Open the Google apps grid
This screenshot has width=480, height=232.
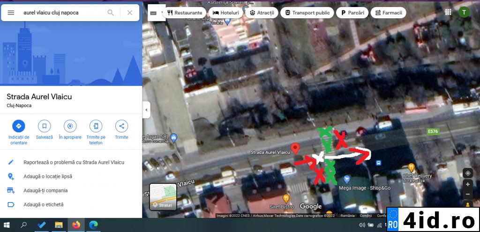pyautogui.click(x=448, y=12)
